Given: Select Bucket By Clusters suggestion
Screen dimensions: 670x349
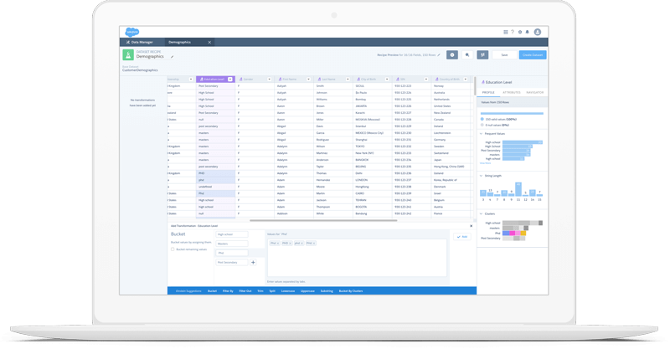Looking at the screenshot, I should click(x=350, y=290).
